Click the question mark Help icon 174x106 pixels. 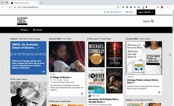click(127, 12)
